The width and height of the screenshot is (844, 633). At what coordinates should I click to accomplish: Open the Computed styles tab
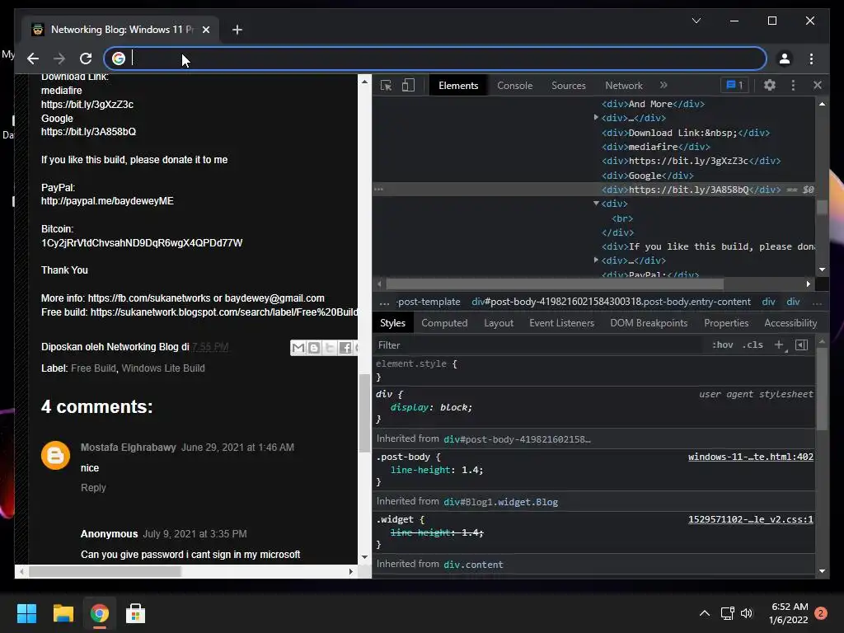click(x=444, y=323)
